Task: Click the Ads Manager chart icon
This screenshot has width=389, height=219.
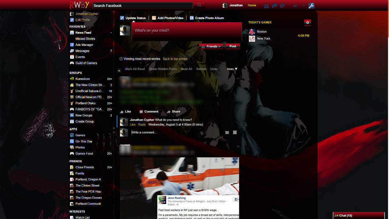Action: tap(72, 45)
